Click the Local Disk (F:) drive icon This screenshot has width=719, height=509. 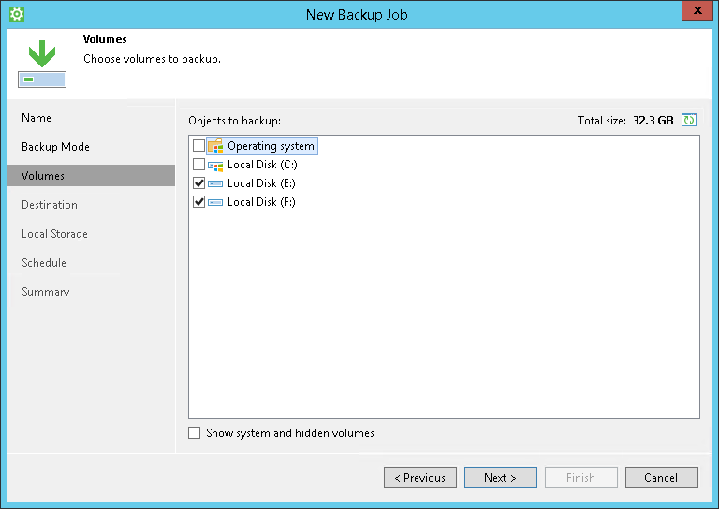(x=215, y=202)
